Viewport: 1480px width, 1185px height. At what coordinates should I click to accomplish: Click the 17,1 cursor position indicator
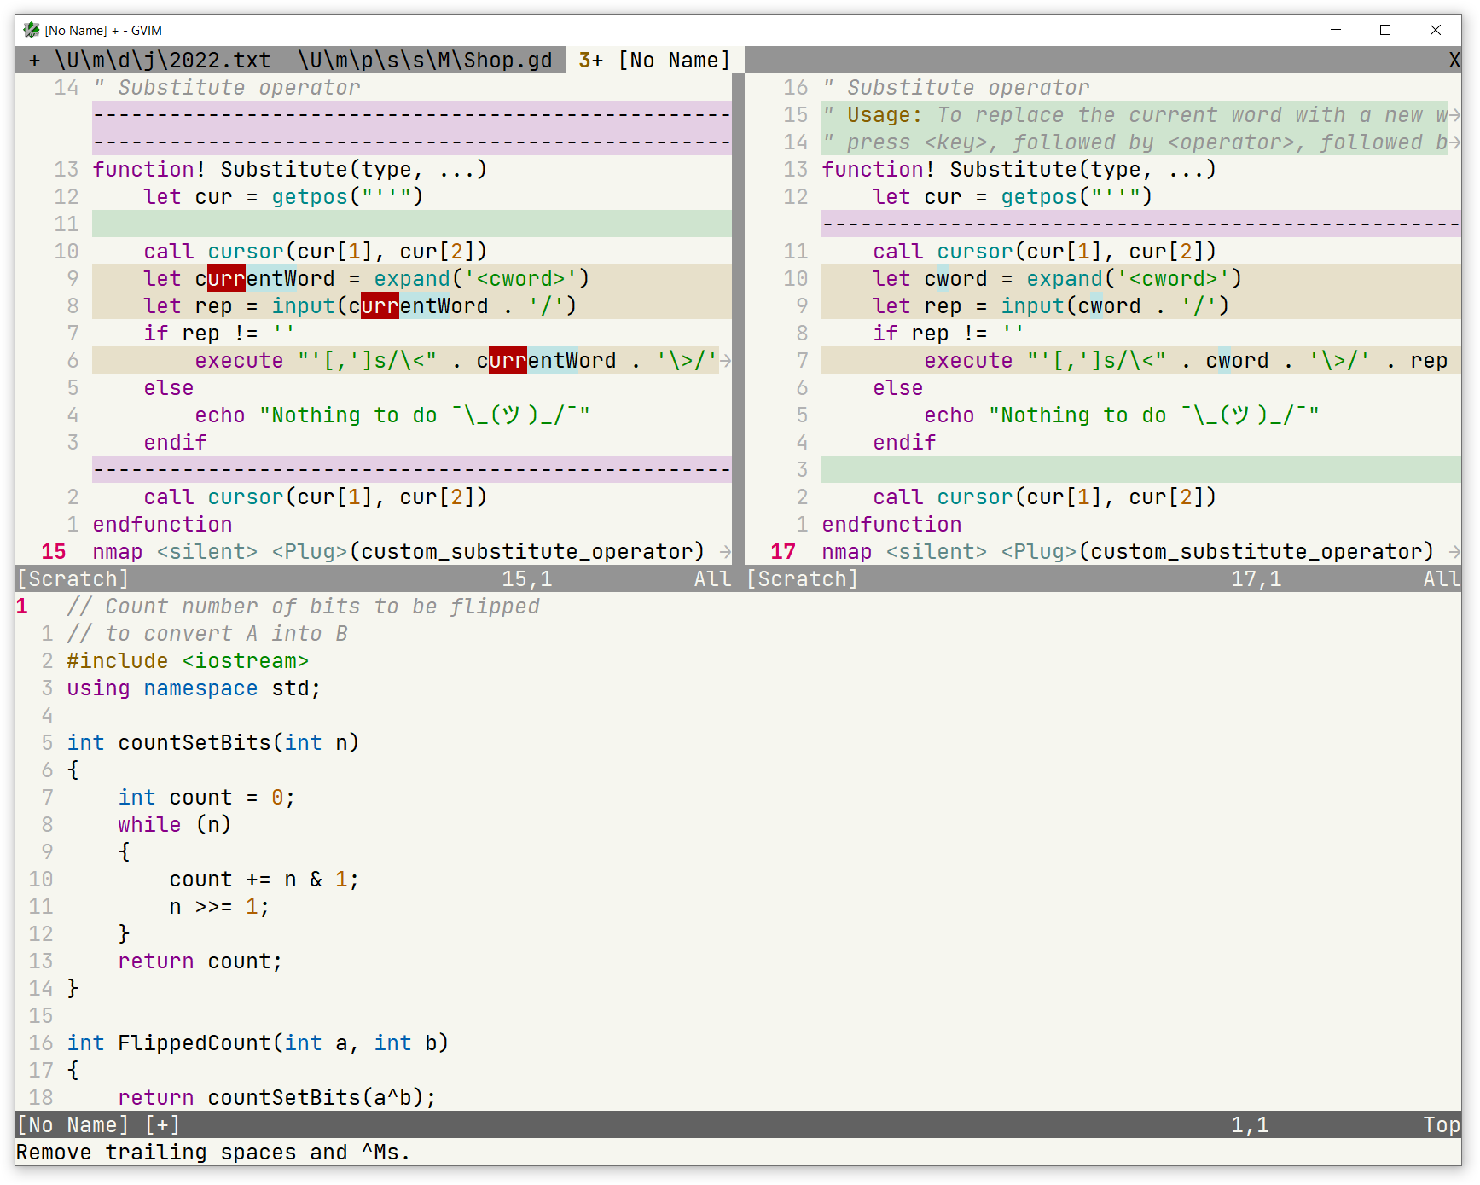click(x=1256, y=578)
